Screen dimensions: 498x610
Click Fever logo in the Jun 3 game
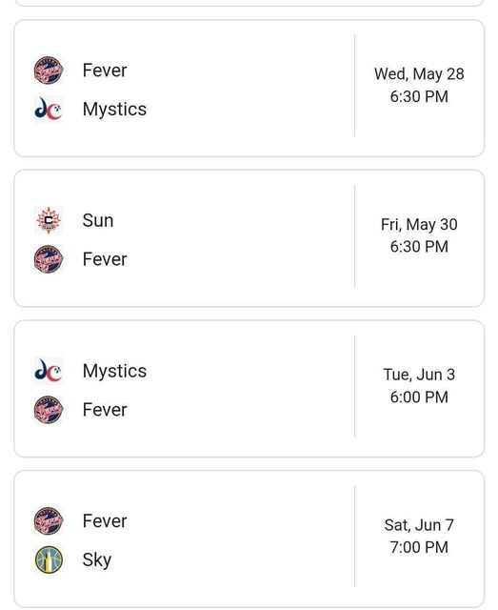click(x=49, y=410)
